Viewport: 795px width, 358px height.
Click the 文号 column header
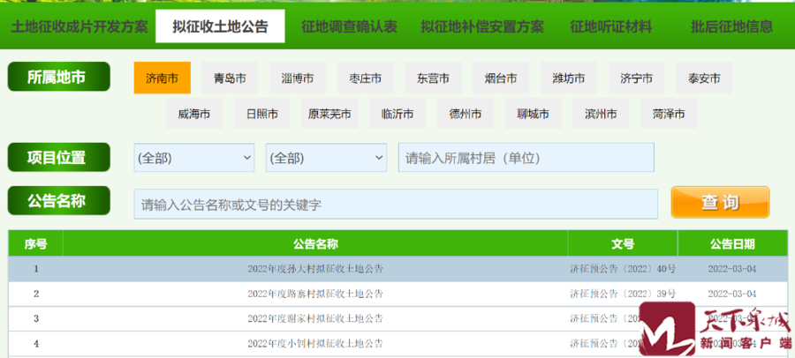[x=623, y=244]
